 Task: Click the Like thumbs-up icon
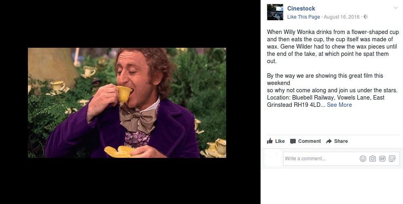pyautogui.click(x=270, y=141)
